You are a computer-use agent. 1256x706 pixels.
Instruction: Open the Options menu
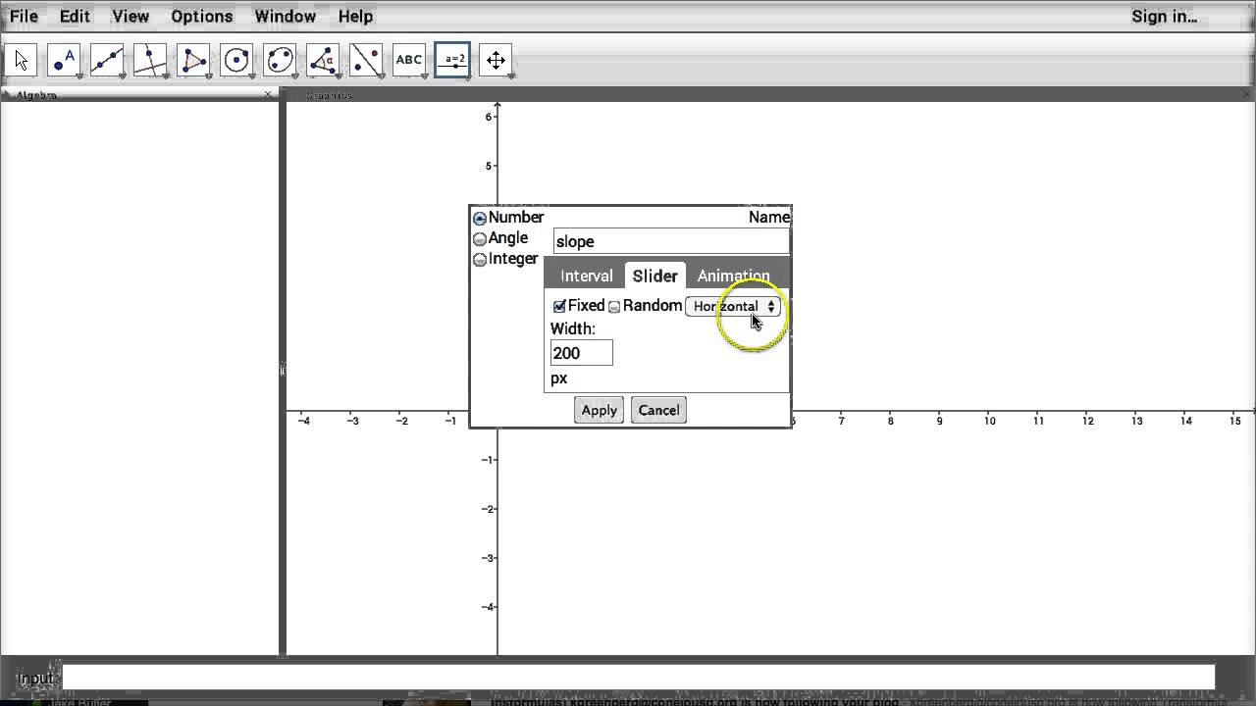coord(201,16)
